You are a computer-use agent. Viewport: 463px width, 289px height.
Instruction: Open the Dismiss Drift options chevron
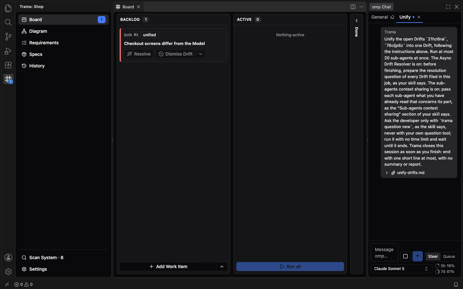(x=201, y=54)
